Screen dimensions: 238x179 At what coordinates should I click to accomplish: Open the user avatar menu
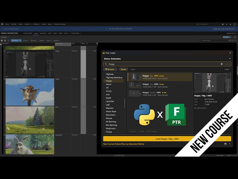pos(235,24)
